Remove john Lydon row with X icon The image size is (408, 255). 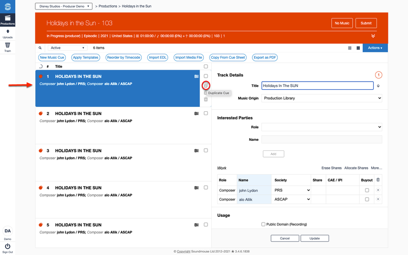[378, 190]
